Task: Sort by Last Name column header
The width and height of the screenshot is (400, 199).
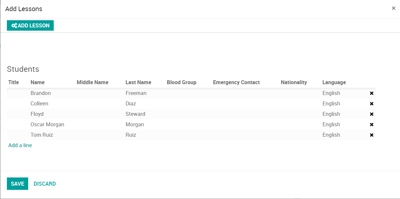Action: click(138, 82)
